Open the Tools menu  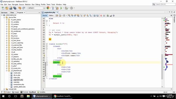(x=53, y=4)
